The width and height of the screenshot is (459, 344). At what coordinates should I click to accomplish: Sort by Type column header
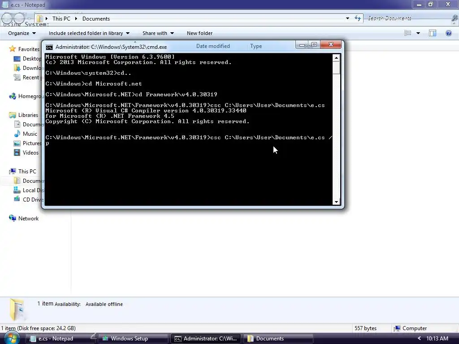pyautogui.click(x=256, y=46)
